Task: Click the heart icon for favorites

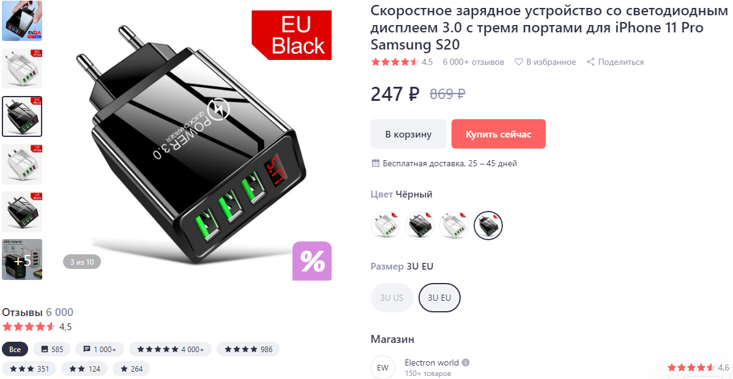Action: coord(518,62)
